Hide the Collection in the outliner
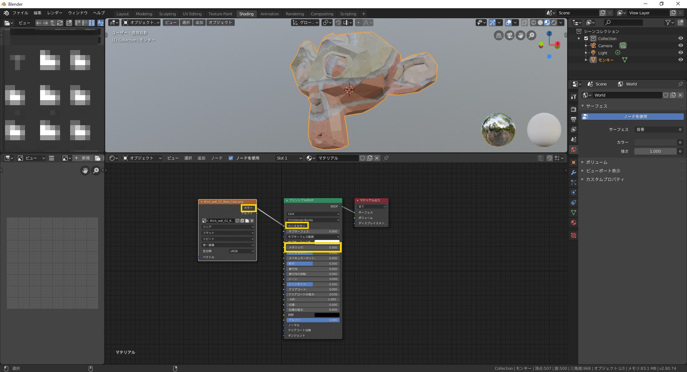 (x=681, y=38)
